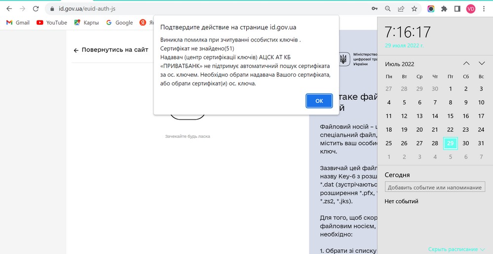The image size is (493, 254).
Task: Open the Gmail bookmark
Action: point(18,23)
